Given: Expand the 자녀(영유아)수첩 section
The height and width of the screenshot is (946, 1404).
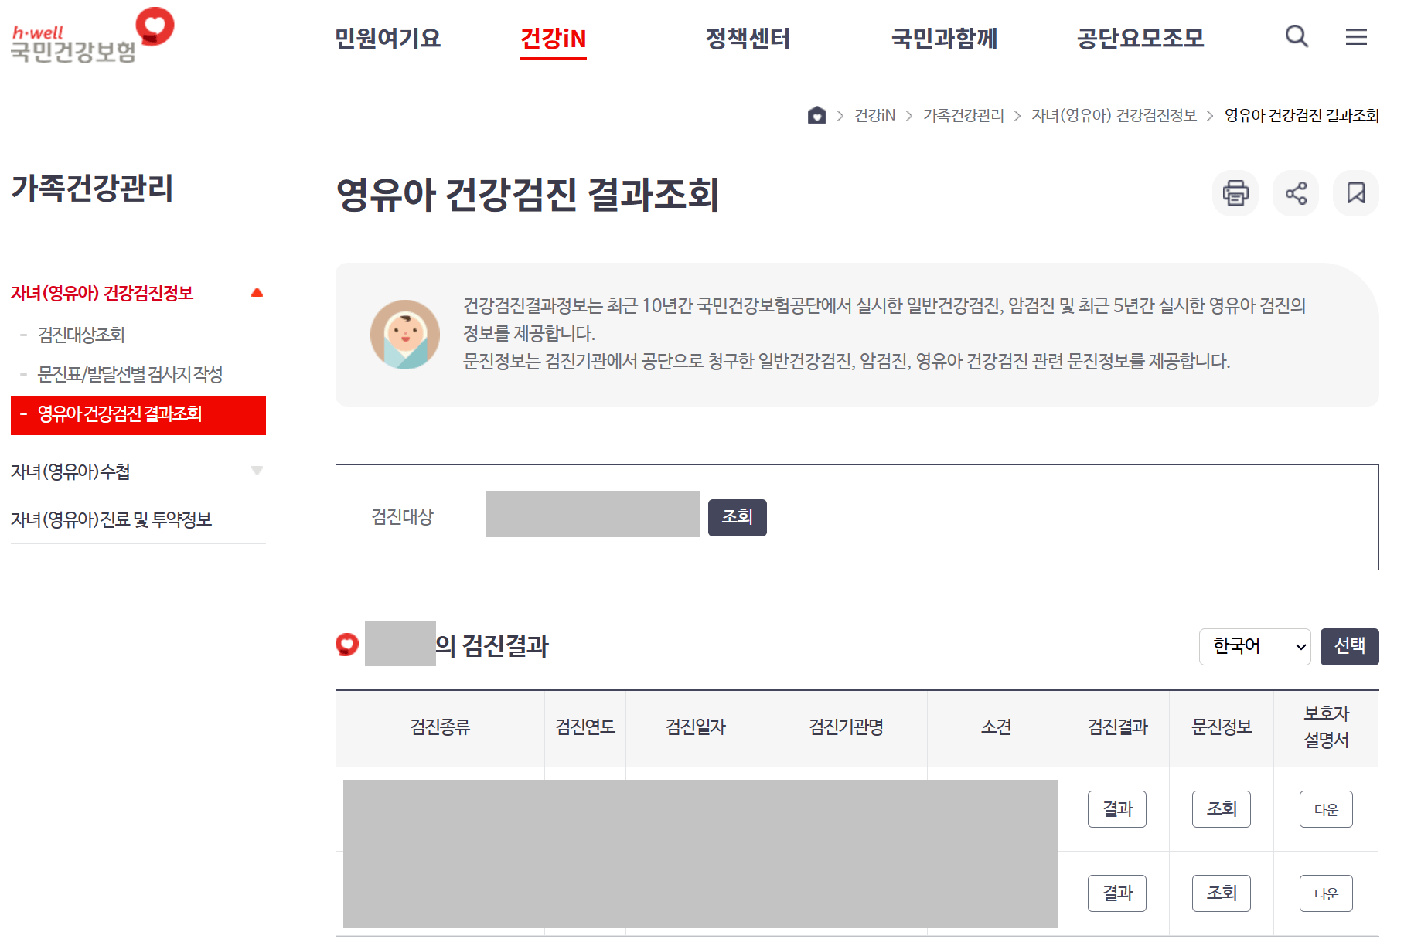Looking at the screenshot, I should coord(257,471).
